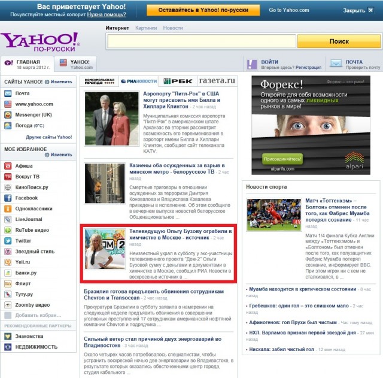The width and height of the screenshot is (383, 378).
Task: Switch to the Комсомольская правда news tab
Action: (x=99, y=81)
